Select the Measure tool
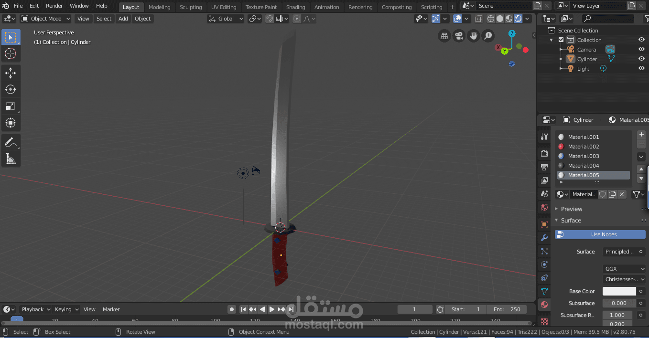The image size is (649, 338). [11, 158]
